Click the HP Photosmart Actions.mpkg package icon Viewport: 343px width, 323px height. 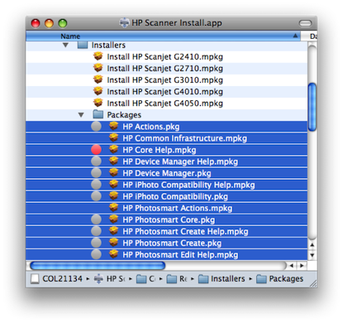(x=113, y=208)
